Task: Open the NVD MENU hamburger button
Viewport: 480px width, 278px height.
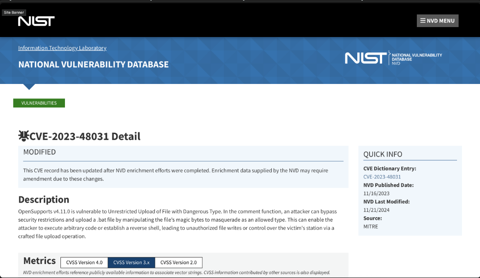Action: tap(437, 21)
